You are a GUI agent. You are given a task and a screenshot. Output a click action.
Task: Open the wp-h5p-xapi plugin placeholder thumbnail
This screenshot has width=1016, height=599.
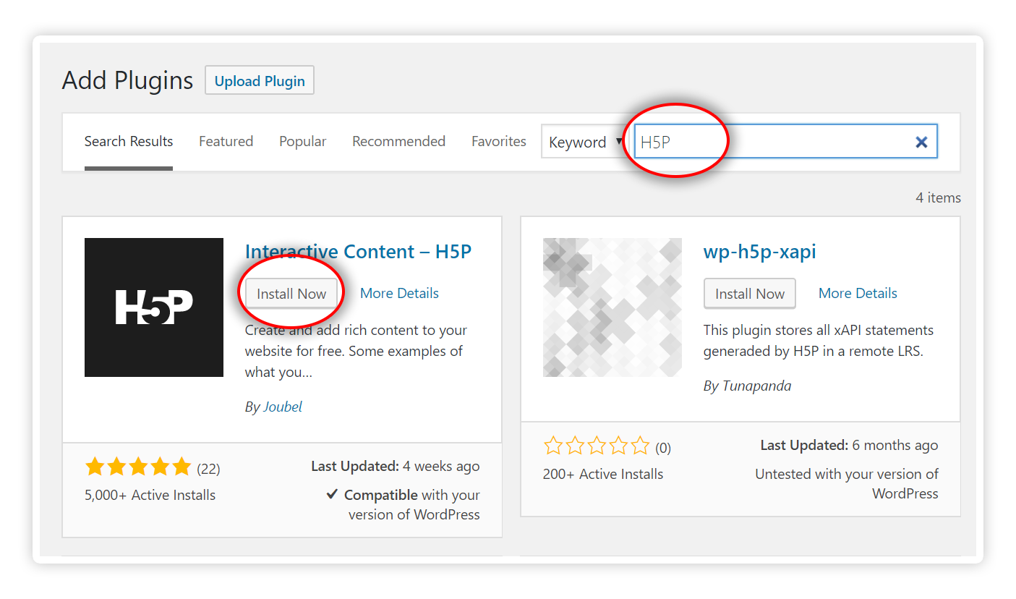tap(612, 307)
